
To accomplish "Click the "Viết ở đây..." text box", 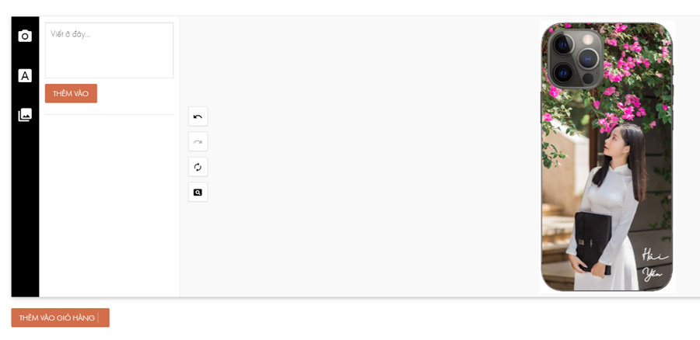I will coord(109,50).
